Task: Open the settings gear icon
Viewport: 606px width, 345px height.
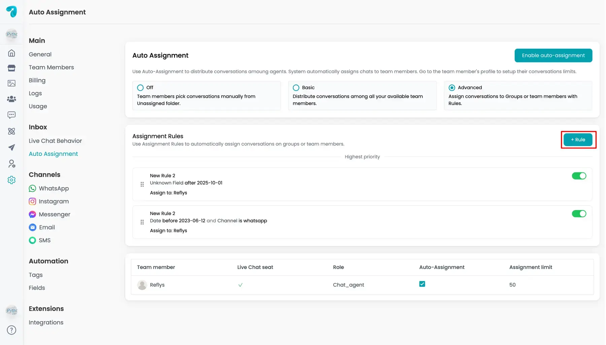Action: pyautogui.click(x=11, y=180)
